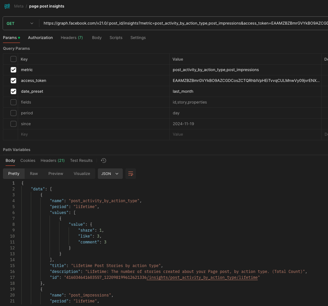Click the line wrap icon beside JSON dropdown
The width and height of the screenshot is (328, 306).
coord(130,174)
